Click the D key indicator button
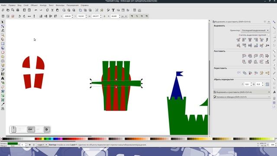Screen dimensions: 277x156 [47, 130]
